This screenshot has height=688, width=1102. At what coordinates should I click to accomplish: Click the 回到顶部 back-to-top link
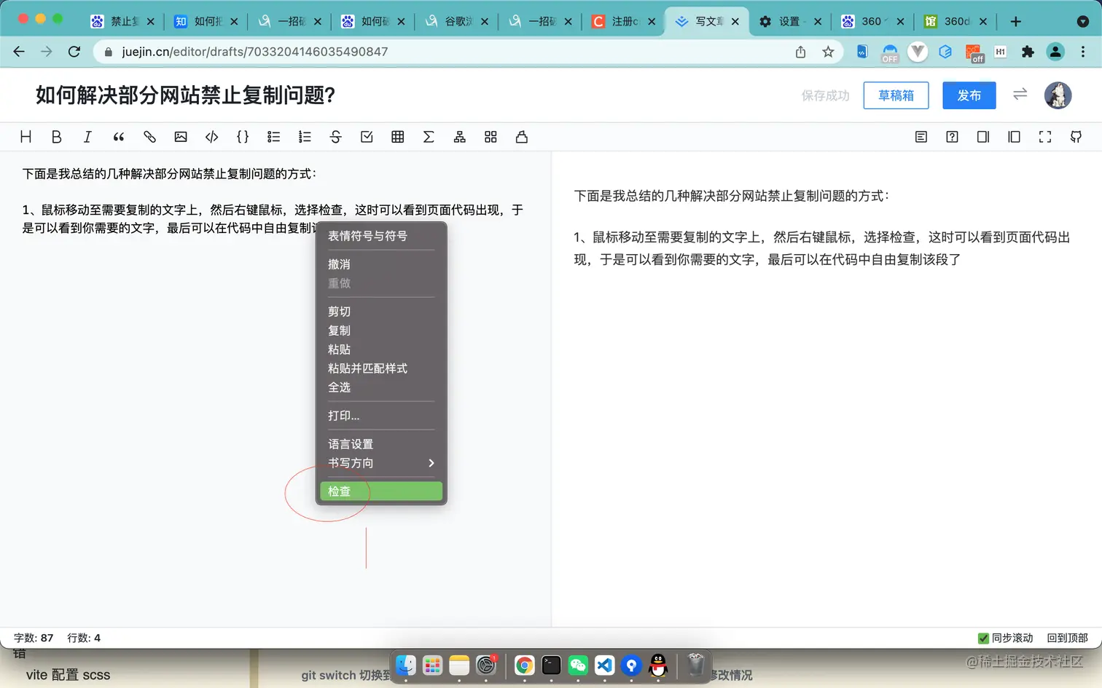(x=1066, y=638)
